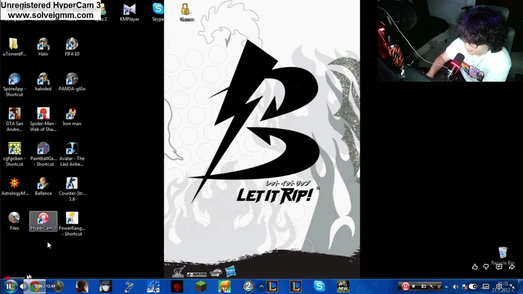Open the cgfgoban shortcut icon

coord(14,154)
